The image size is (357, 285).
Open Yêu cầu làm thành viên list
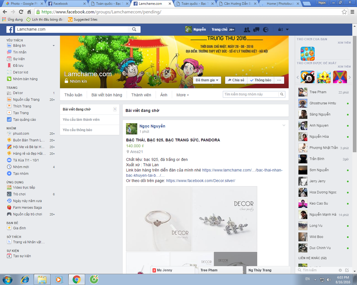[x=90, y=120]
